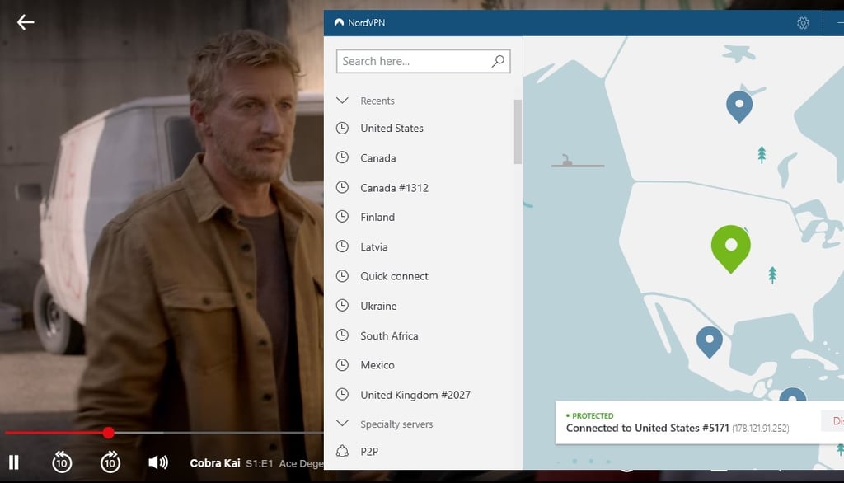Click into the 'Search here...' field
The image size is (844, 483).
[x=423, y=61]
